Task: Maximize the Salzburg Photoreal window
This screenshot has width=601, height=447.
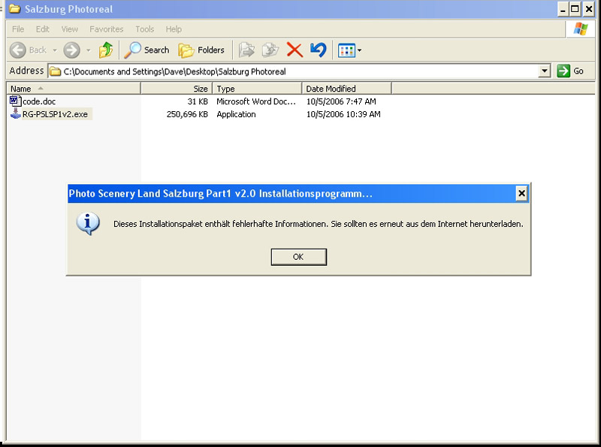Action: click(x=575, y=9)
